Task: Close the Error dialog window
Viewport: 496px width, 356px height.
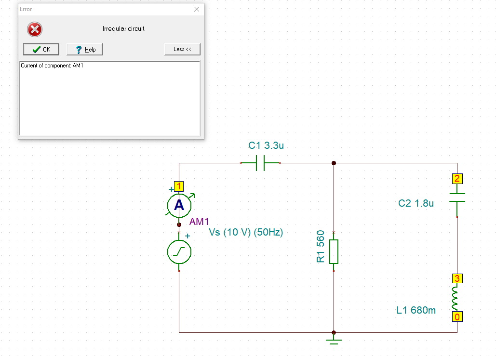Action: click(x=196, y=9)
